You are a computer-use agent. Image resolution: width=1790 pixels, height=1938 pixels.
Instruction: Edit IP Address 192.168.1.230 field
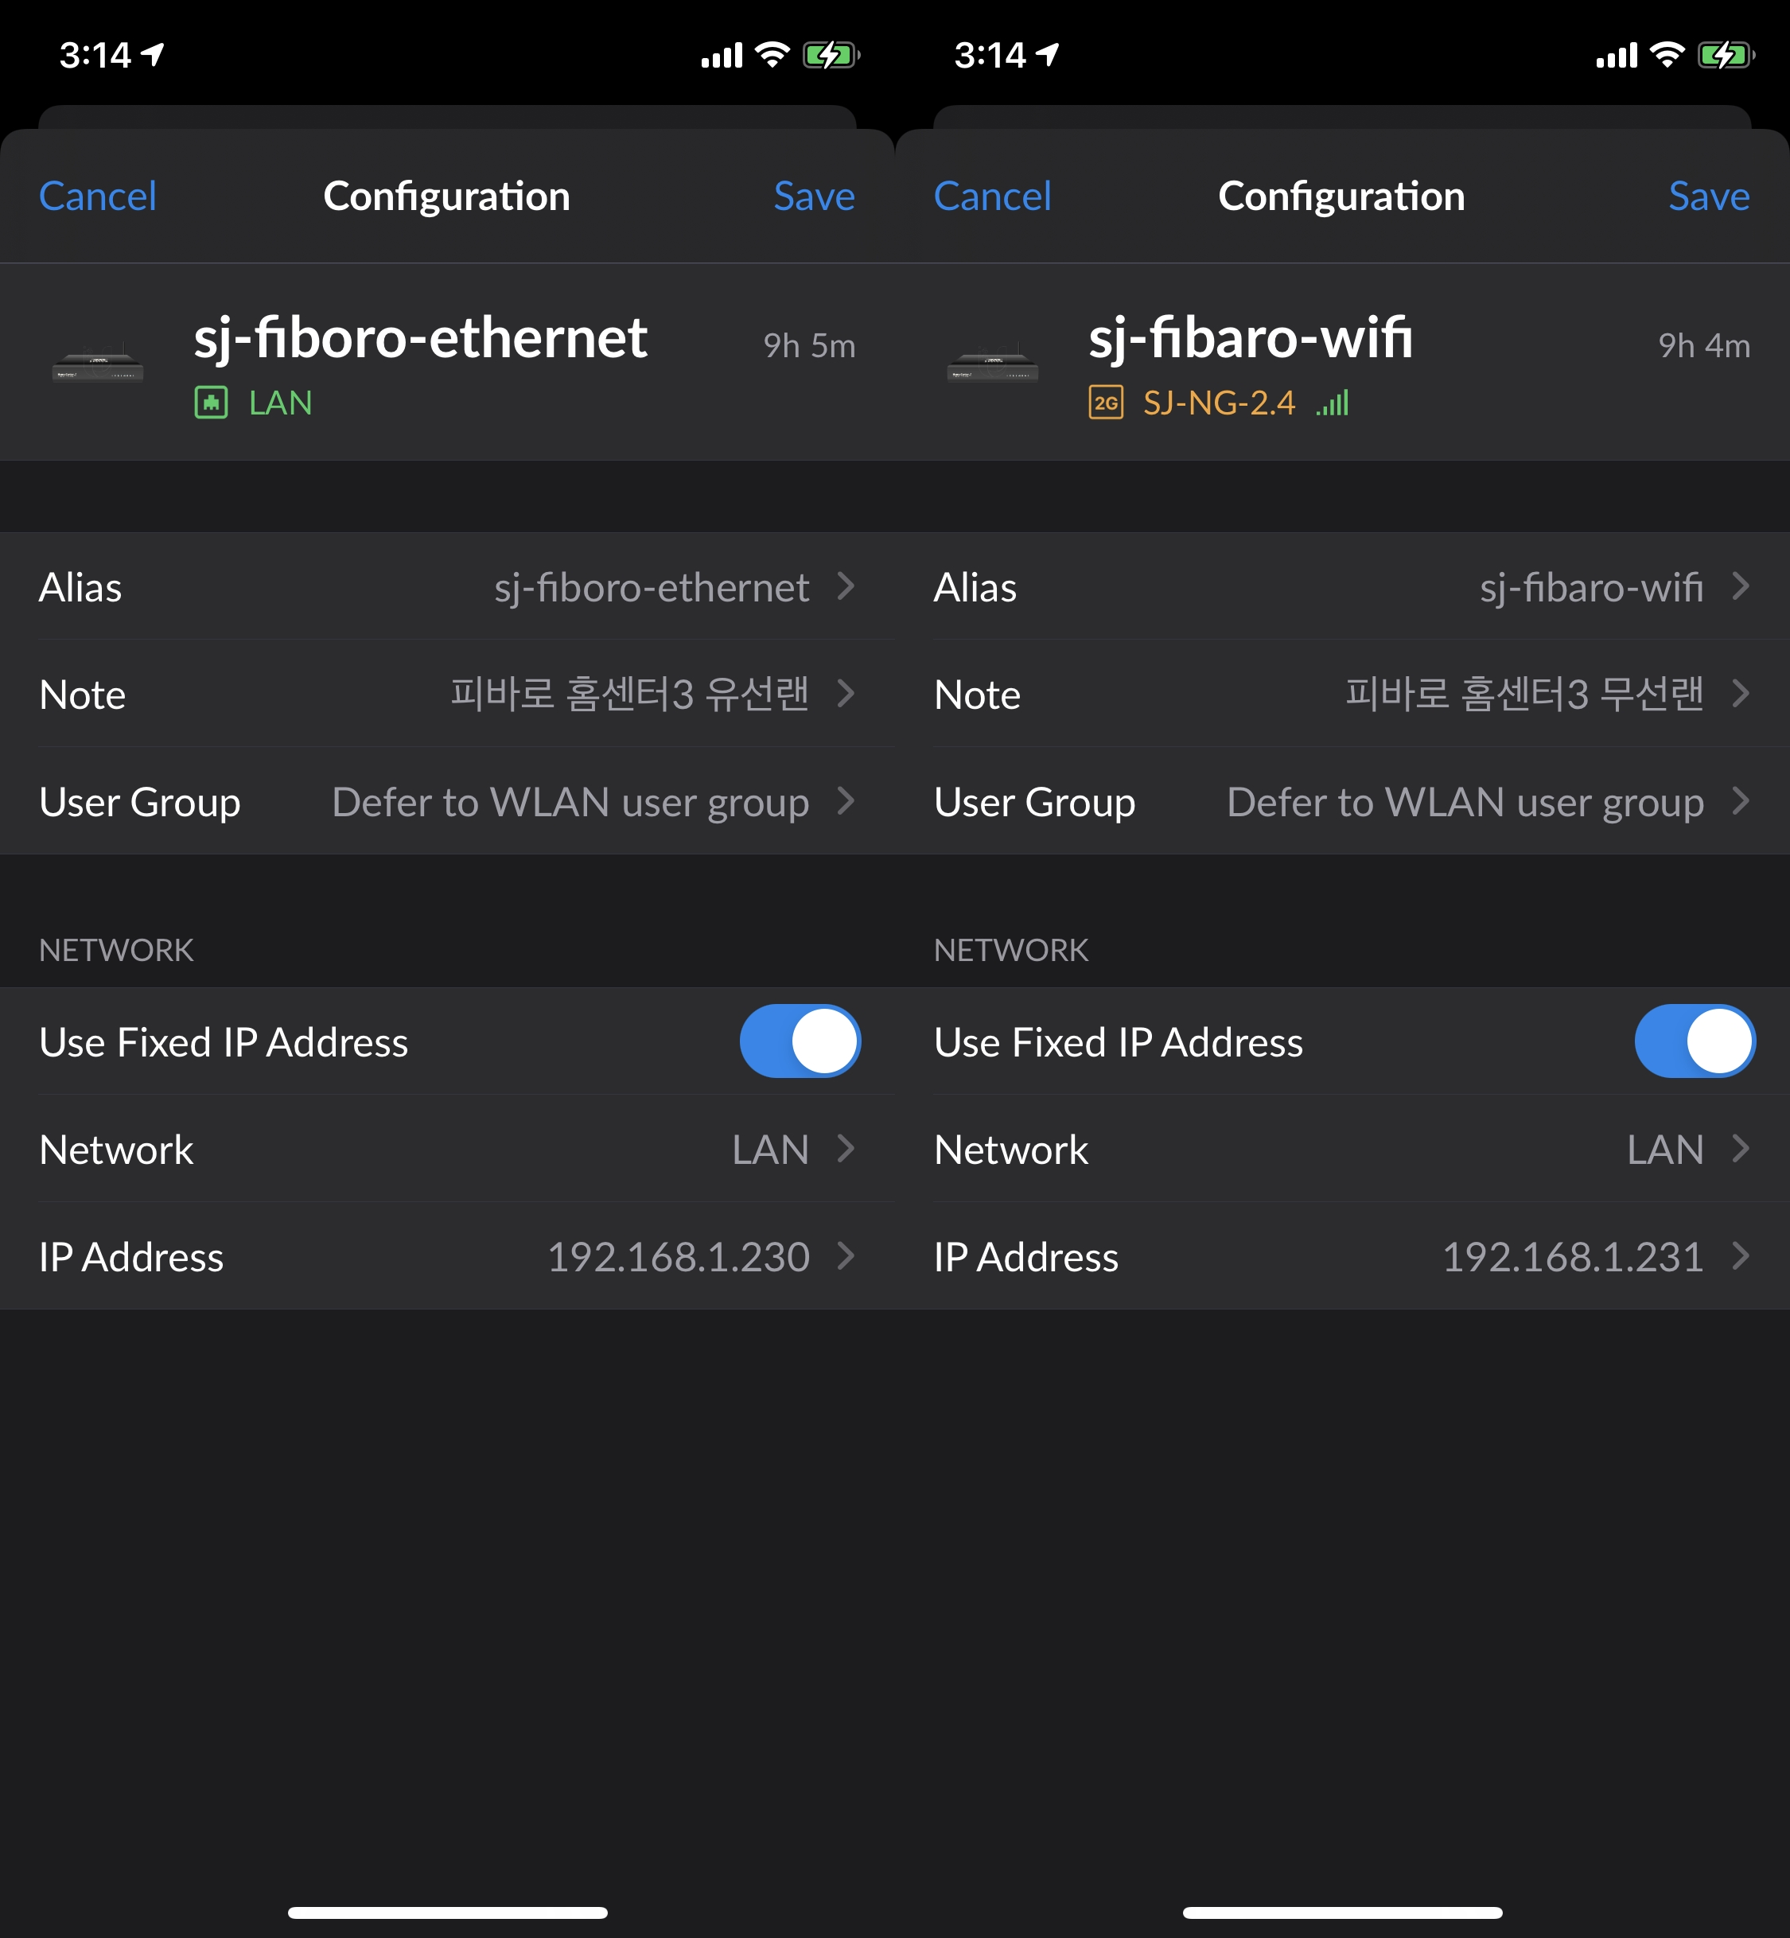pos(447,1256)
